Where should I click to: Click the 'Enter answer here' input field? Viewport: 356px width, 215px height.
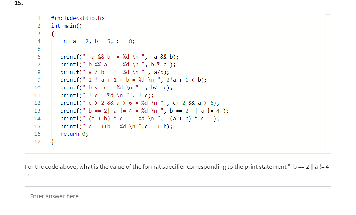click(178, 196)
